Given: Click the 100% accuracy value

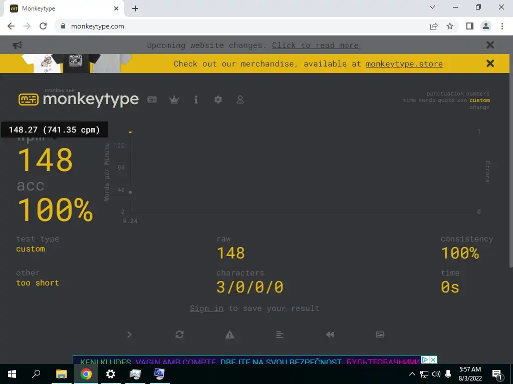Looking at the screenshot, I should (55, 209).
